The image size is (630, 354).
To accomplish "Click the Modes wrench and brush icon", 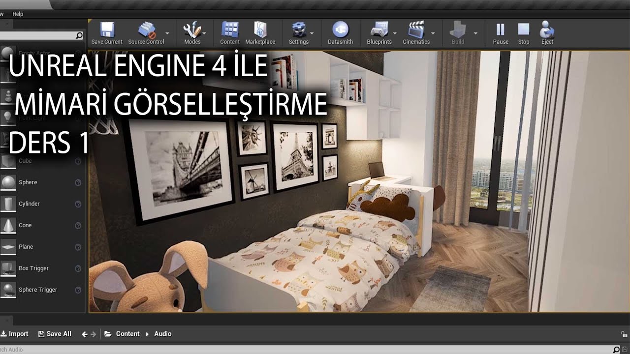I will click(192, 29).
